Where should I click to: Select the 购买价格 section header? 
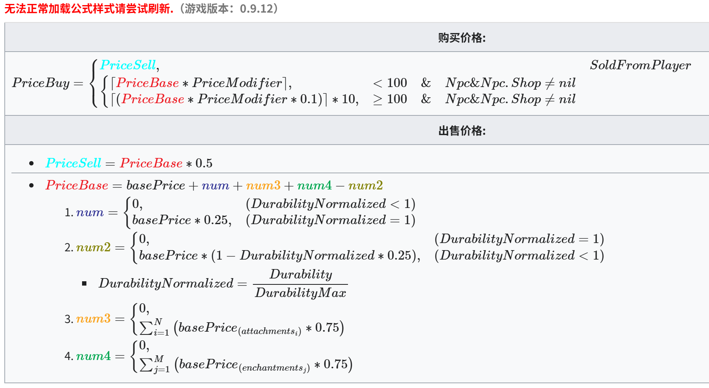[462, 38]
